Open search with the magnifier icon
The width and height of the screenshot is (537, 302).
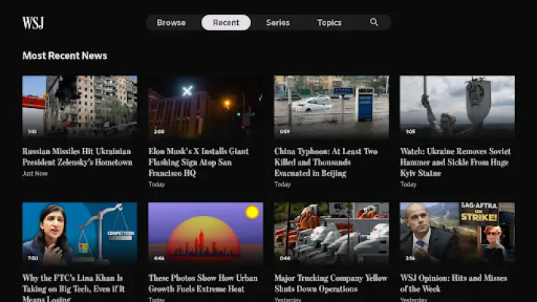pyautogui.click(x=374, y=23)
